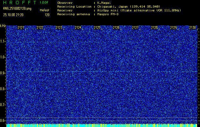
Task: Click the HROFFT title text
Action: click(x=20, y=3)
